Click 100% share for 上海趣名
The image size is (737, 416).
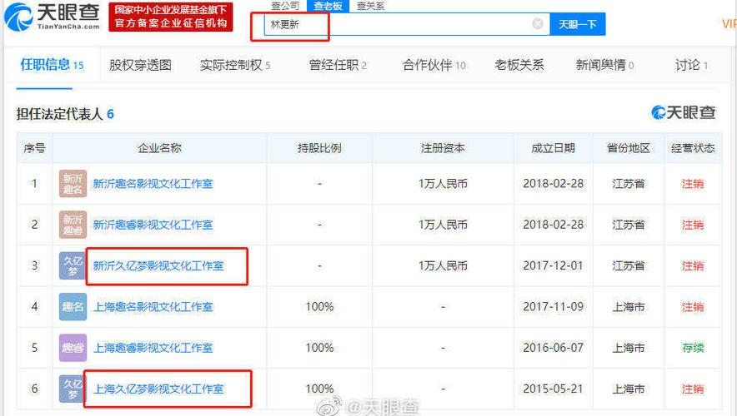319,307
